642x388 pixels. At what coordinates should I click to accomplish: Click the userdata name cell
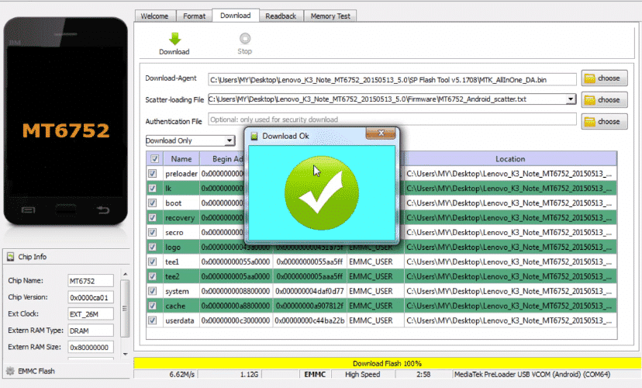181,320
